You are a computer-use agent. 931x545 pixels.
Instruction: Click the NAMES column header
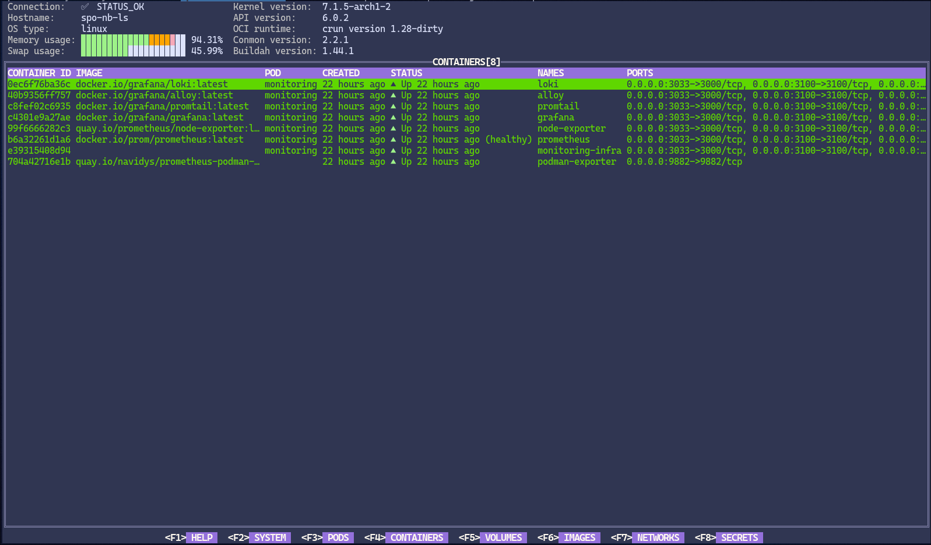point(551,73)
